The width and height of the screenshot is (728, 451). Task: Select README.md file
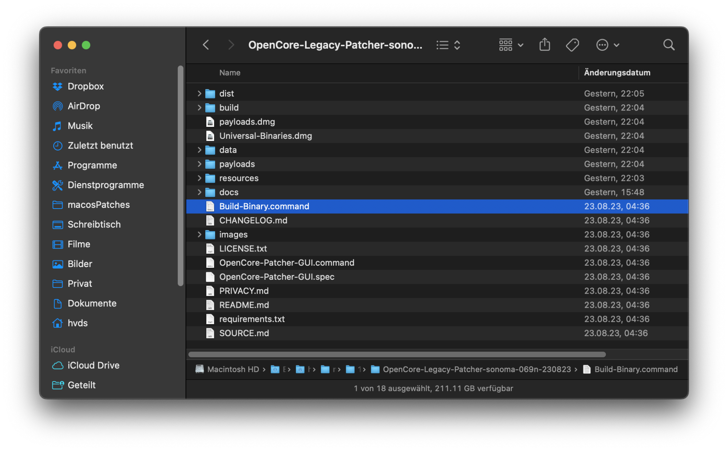pos(244,305)
